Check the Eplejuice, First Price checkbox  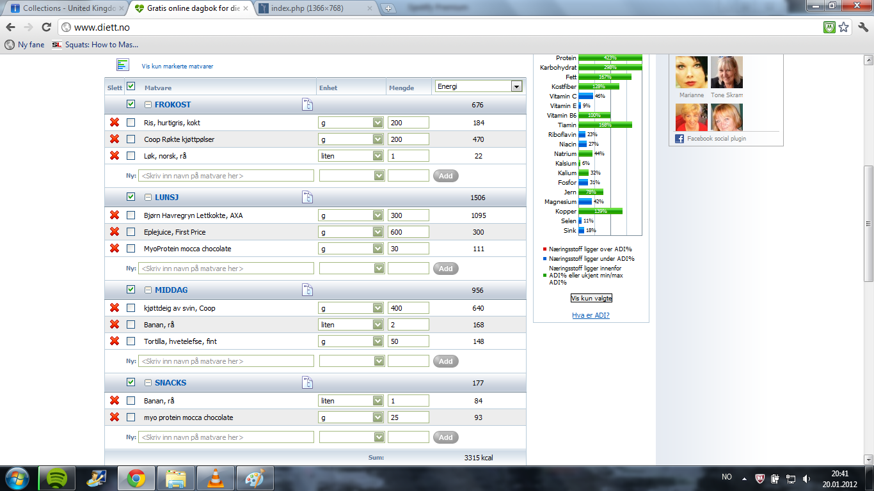click(131, 231)
